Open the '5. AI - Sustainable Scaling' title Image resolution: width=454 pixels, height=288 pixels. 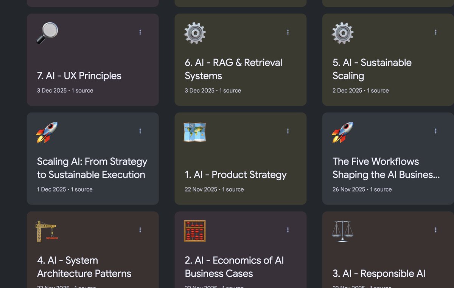[372, 69]
